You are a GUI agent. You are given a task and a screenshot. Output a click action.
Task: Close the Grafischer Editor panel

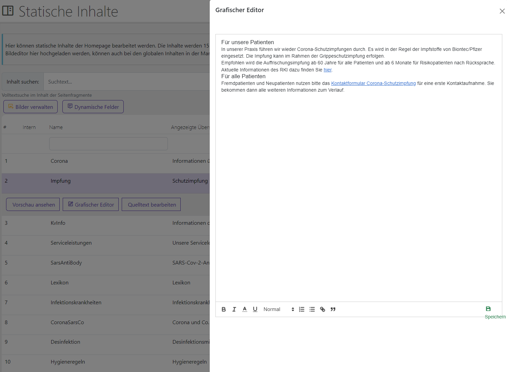[502, 11]
